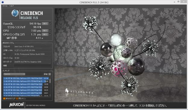The height and width of the screenshot is (110, 188).
Task: Maximize the Cinebench window
Action: (x=178, y=2)
